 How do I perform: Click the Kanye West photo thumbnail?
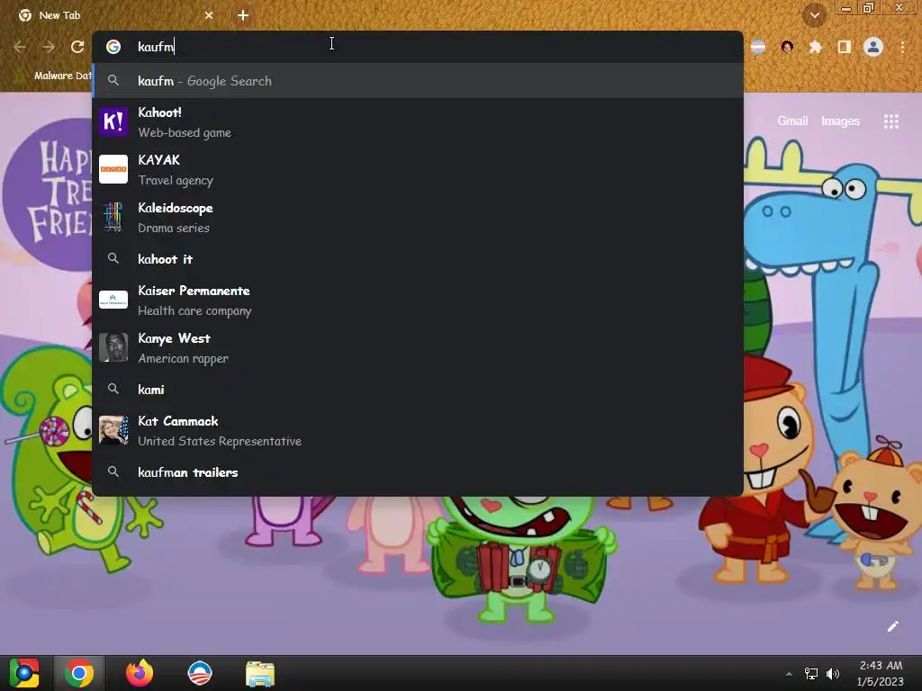113,347
